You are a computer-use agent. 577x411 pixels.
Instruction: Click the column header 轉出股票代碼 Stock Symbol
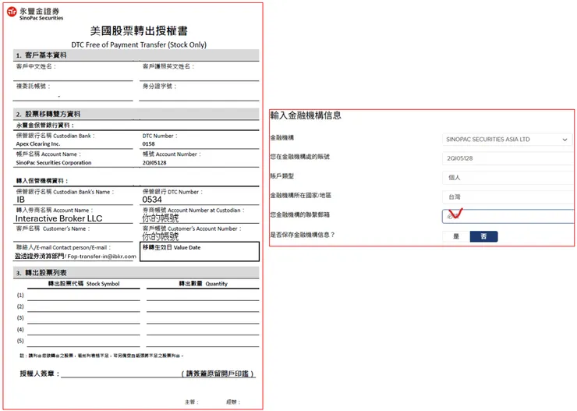tap(84, 284)
